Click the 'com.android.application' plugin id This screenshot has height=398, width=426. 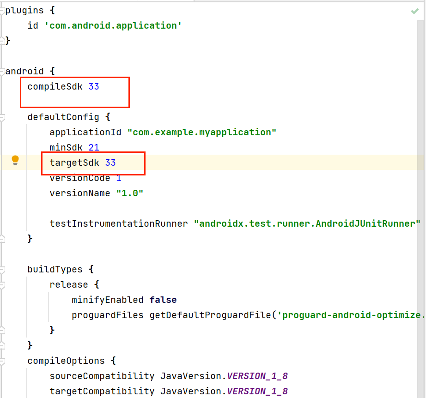pyautogui.click(x=113, y=25)
